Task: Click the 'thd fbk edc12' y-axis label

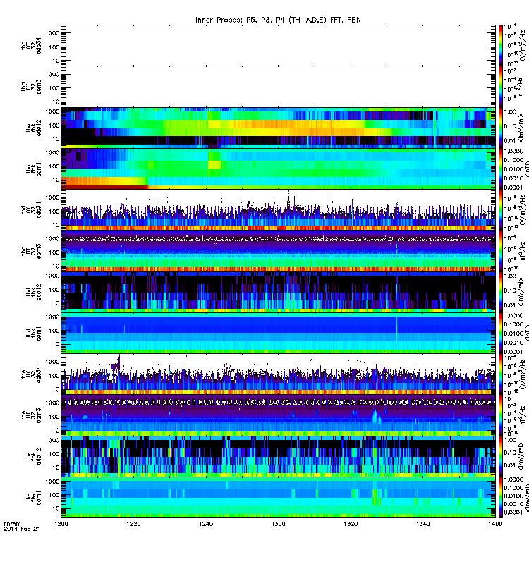Action: point(34,293)
